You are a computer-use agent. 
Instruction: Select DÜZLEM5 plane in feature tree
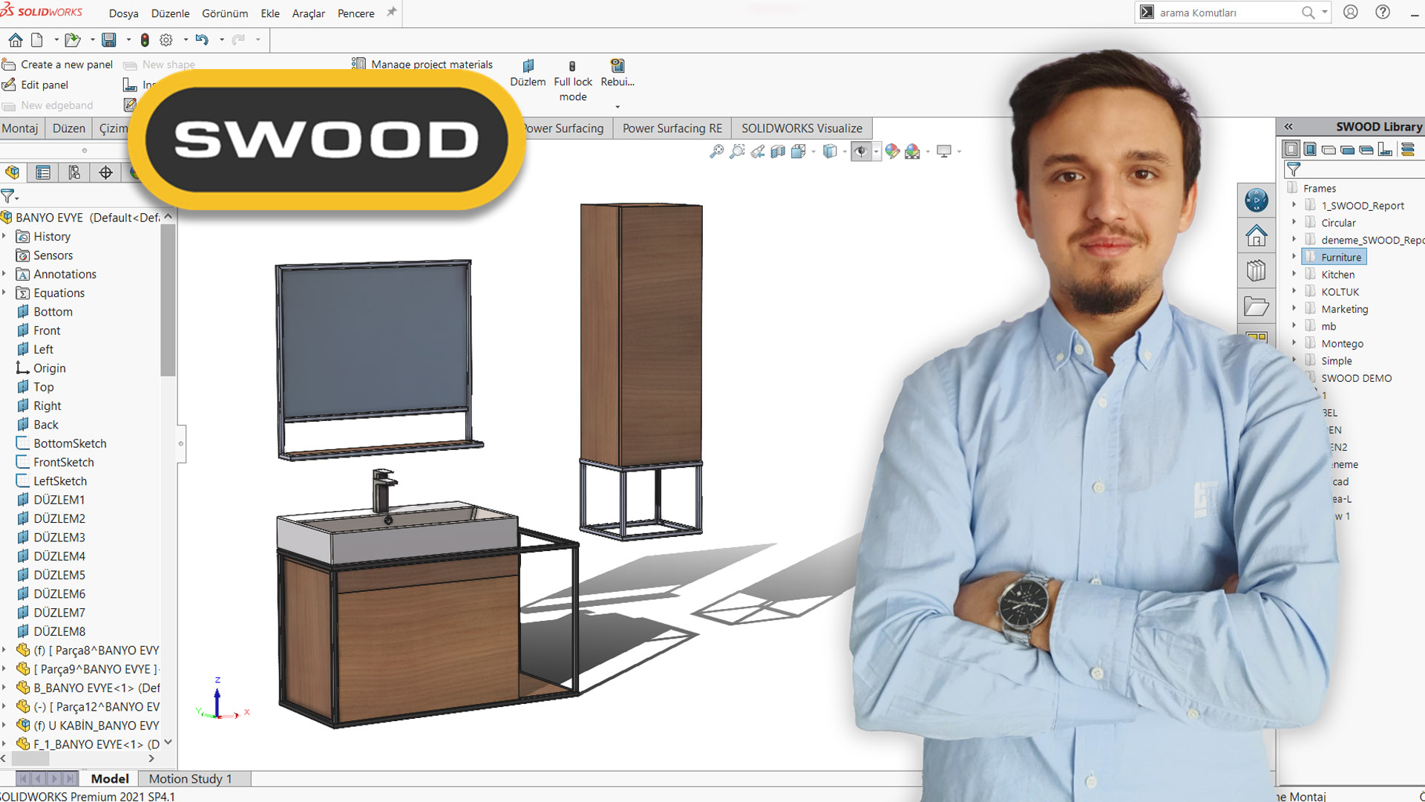click(x=59, y=575)
